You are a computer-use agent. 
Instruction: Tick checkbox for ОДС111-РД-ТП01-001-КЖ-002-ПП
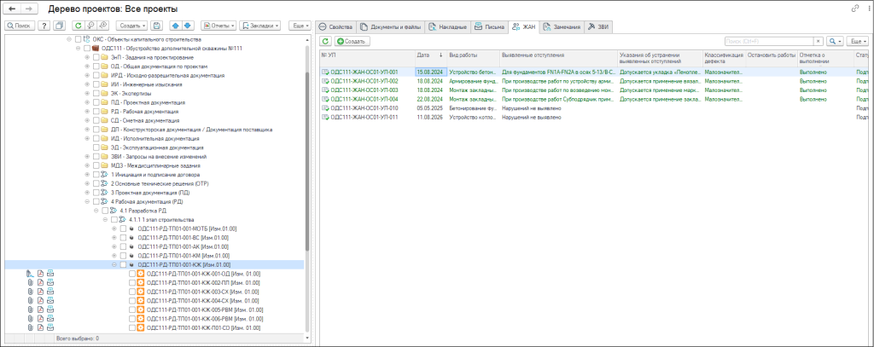point(132,282)
